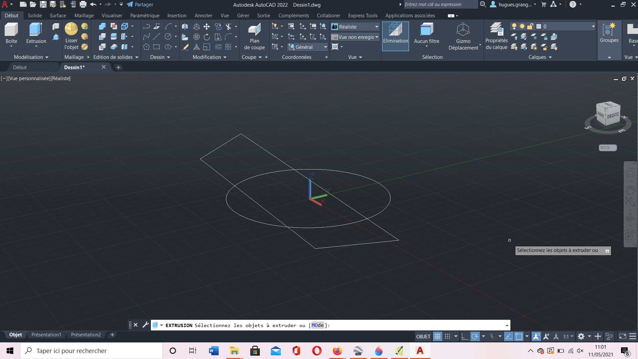Toggle the grid display in status bar
The width and height of the screenshot is (638, 359).
(x=438, y=336)
